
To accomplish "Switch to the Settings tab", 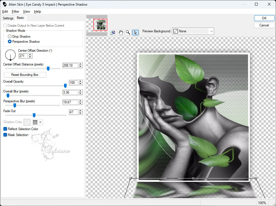I will 8,18.
